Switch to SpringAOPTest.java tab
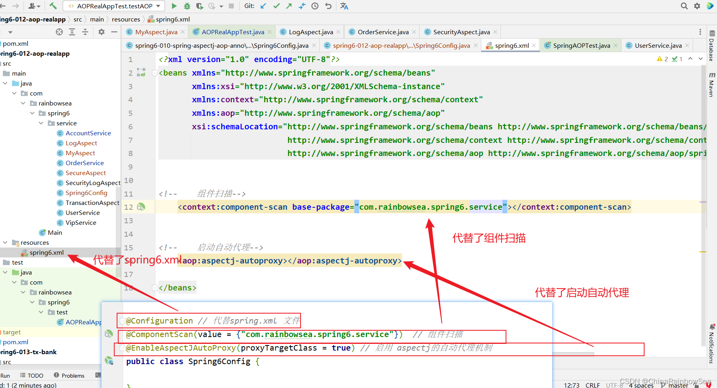This screenshot has width=717, height=388. pos(581,45)
